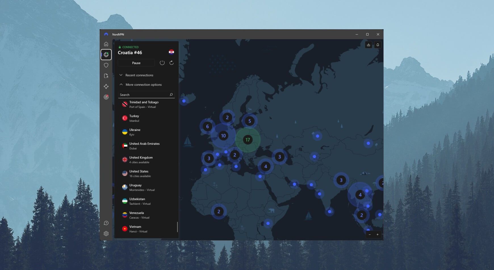Image resolution: width=494 pixels, height=270 pixels.
Task: Open the Meshnet sidebar icon
Action: [106, 86]
